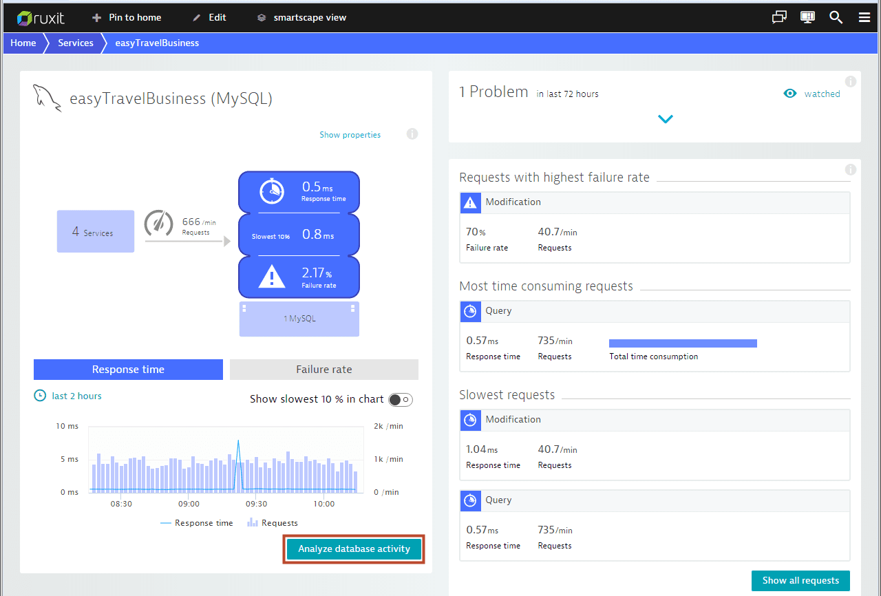
Task: Click Show properties link
Action: click(350, 135)
